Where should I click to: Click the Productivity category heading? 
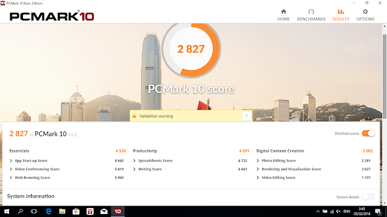click(145, 151)
